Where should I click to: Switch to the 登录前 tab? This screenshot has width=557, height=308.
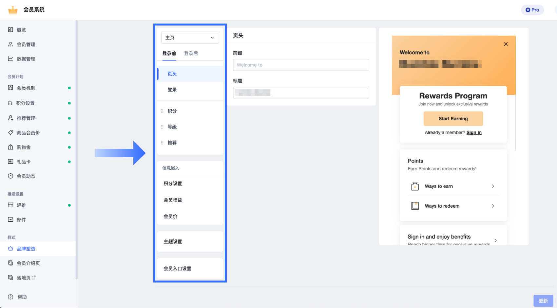click(169, 54)
